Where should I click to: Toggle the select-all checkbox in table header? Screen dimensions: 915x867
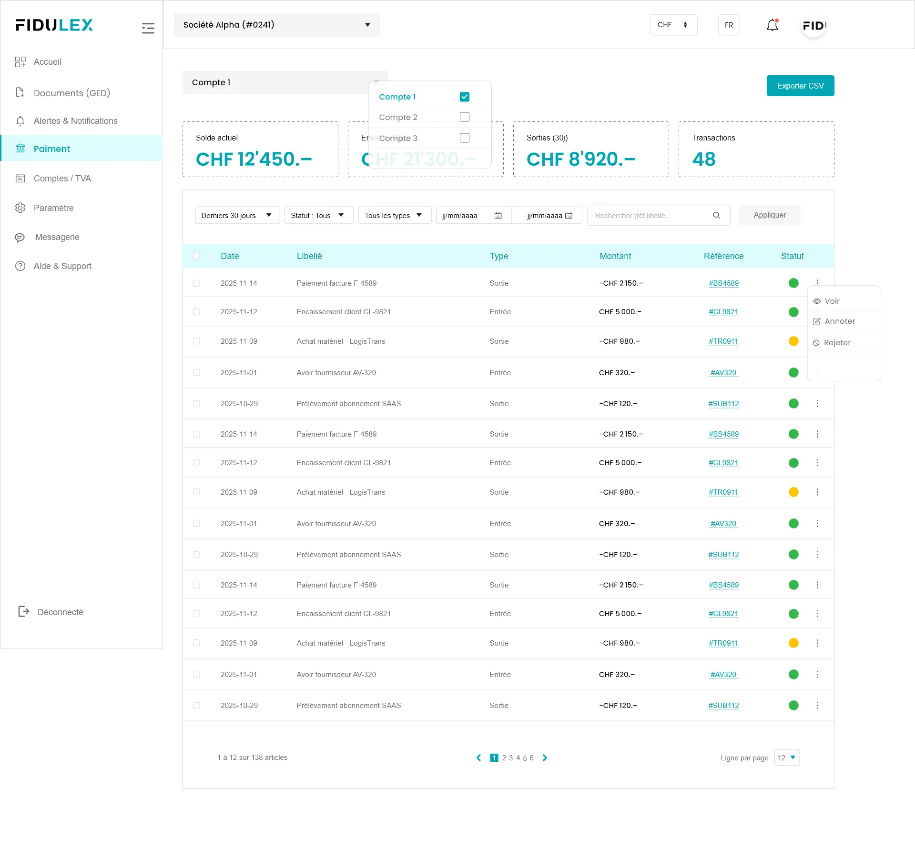click(196, 256)
